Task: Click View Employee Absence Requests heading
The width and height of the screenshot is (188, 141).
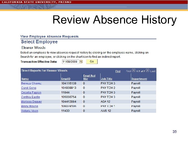Action: (x=49, y=37)
